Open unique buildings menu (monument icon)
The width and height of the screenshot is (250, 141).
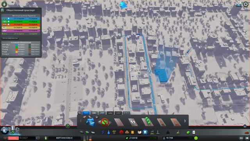click(158, 132)
